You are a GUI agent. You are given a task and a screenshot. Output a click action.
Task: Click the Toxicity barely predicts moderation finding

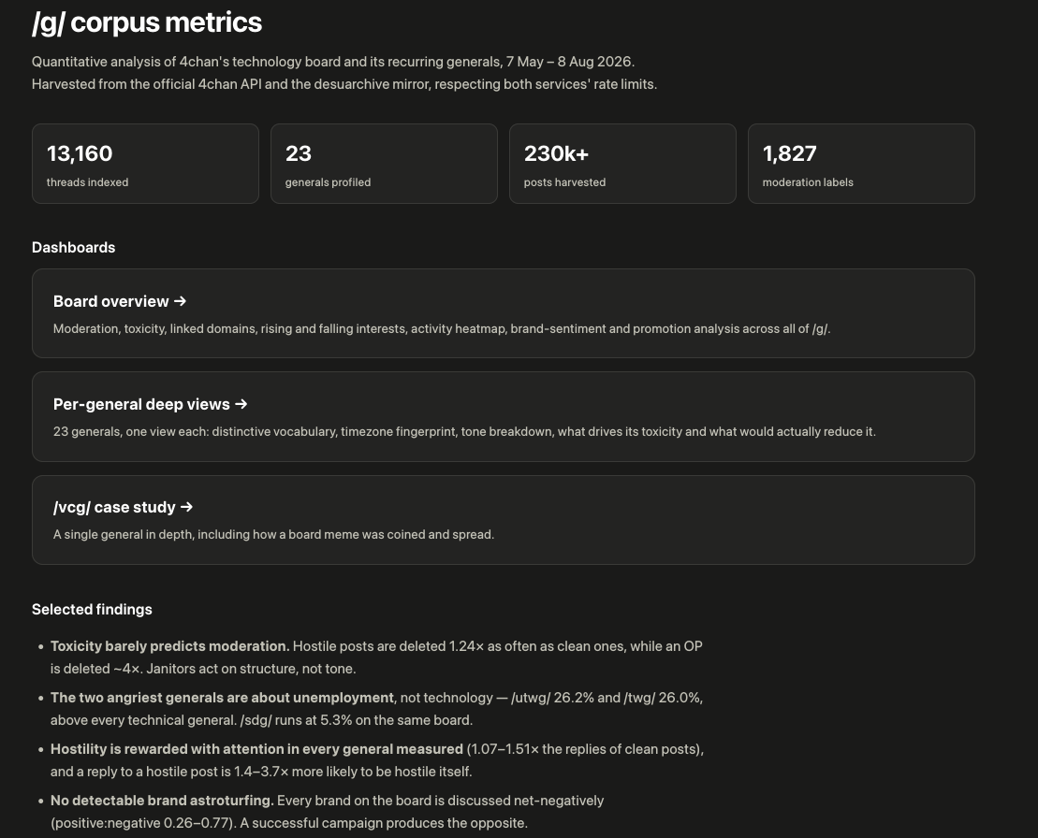point(376,657)
